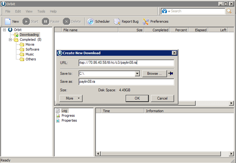This screenshot has height=163, width=236.
Task: Click the log pane right scroll arrow
Action: tap(232, 153)
